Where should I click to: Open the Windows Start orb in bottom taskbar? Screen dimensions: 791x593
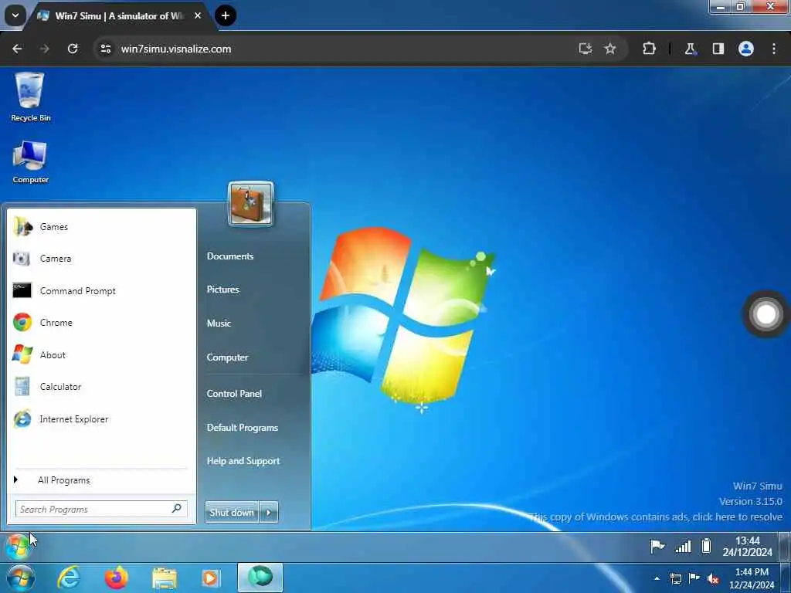(21, 578)
